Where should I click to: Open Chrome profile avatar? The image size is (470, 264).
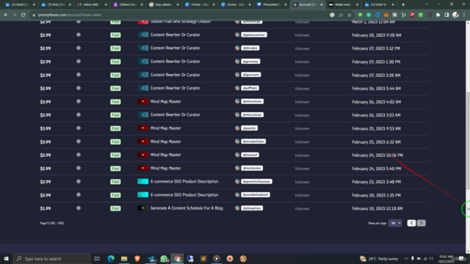tap(455, 15)
